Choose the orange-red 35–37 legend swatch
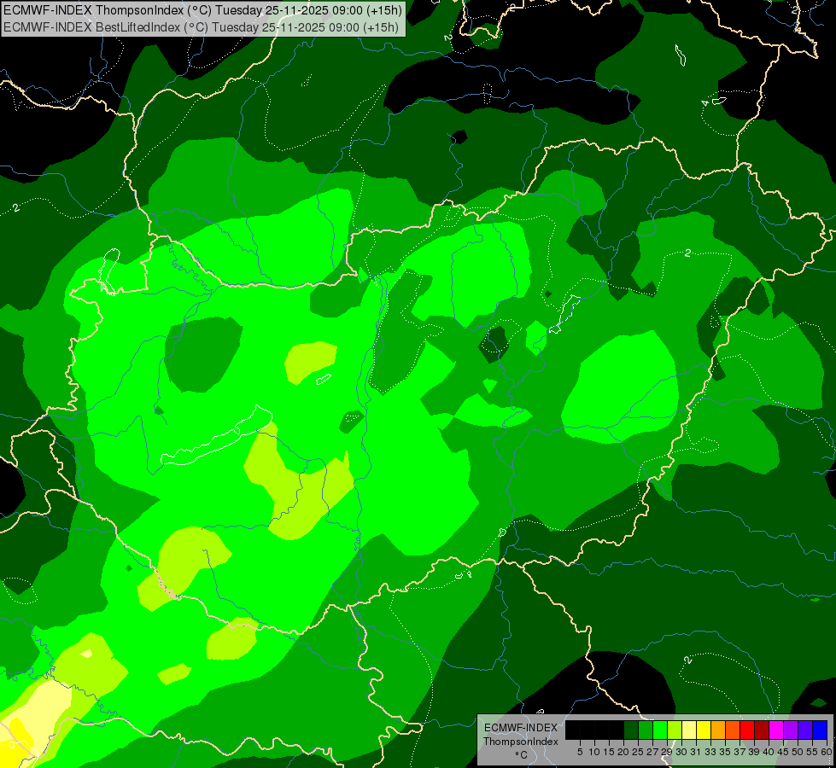This screenshot has width=836, height=768. point(733,730)
